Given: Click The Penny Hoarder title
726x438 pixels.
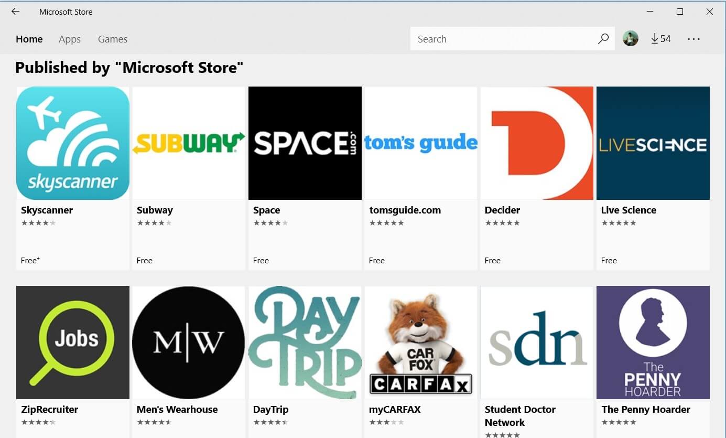Looking at the screenshot, I should click(646, 409).
